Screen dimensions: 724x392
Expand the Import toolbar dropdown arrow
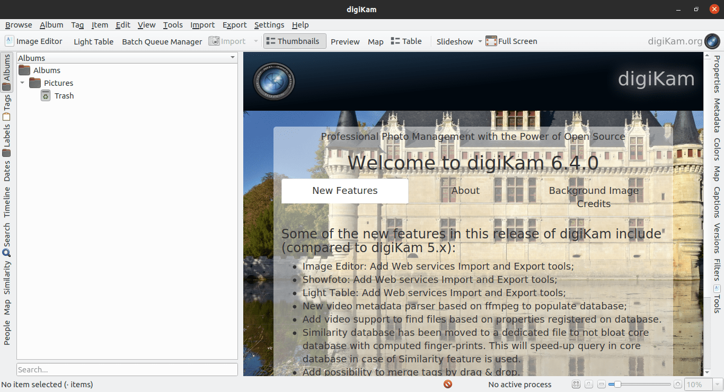tap(256, 41)
